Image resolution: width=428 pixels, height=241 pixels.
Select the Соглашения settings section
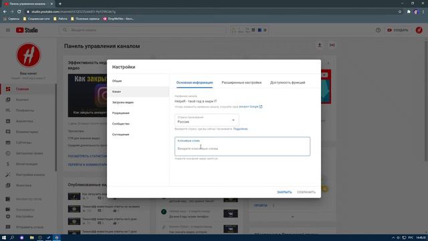coord(138,135)
